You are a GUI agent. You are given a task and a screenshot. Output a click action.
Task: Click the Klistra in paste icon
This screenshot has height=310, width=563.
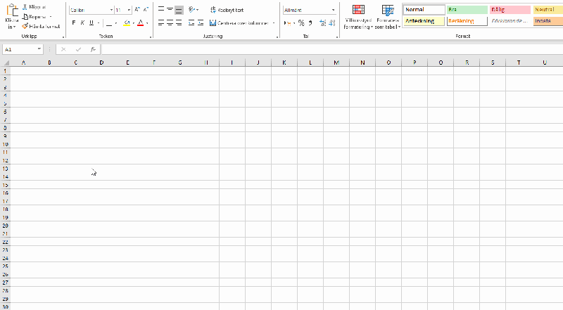tap(12, 10)
